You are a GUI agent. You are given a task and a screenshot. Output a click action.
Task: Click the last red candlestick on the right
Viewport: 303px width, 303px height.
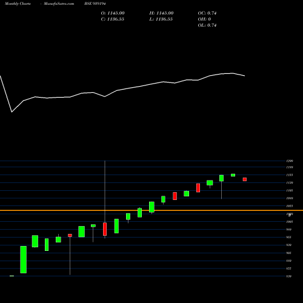click(245, 179)
